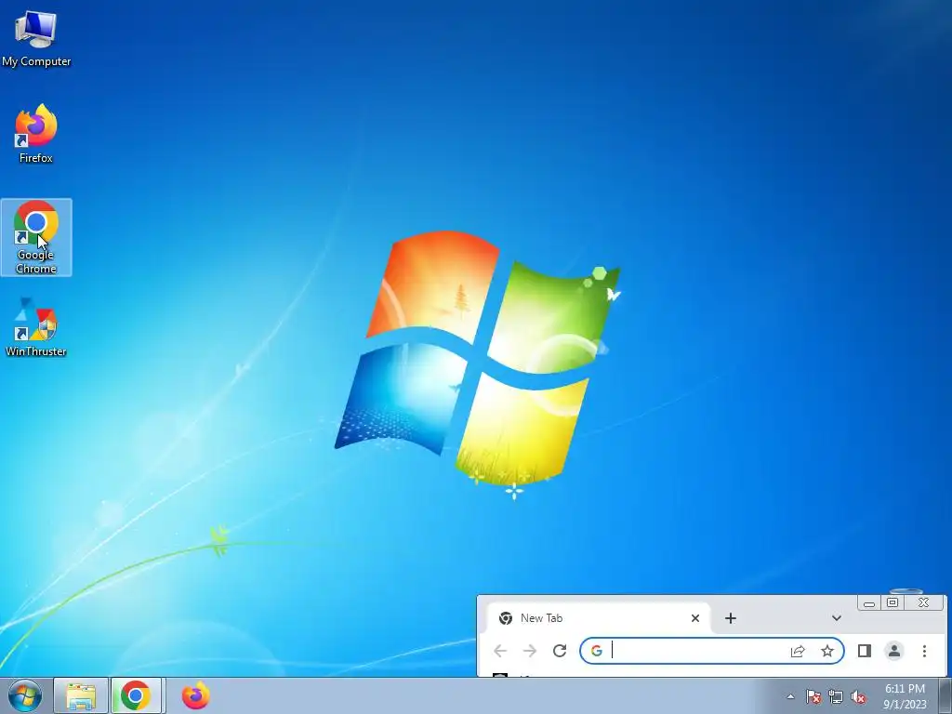The width and height of the screenshot is (952, 714).
Task: Open Chrome's tab search dropdown arrow
Action: (836, 618)
